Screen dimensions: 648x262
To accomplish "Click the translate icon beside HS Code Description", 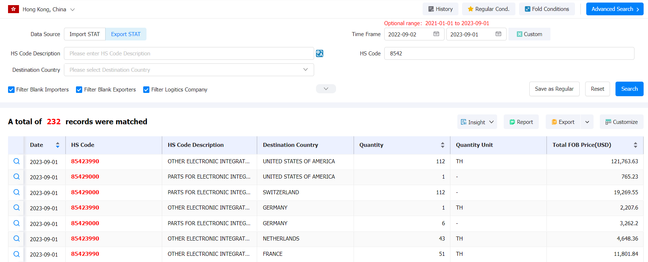I will (x=320, y=54).
